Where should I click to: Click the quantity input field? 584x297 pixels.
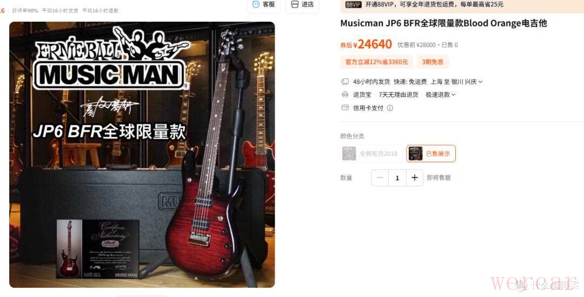(x=397, y=178)
